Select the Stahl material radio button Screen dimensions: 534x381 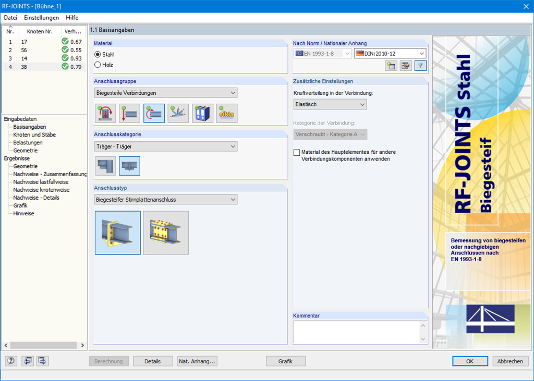point(98,55)
